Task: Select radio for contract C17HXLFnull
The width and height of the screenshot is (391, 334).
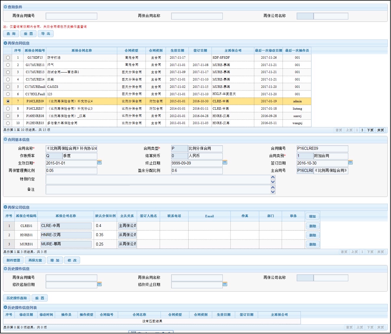Action: point(8,94)
